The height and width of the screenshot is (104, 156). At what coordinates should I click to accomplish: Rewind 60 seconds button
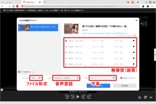point(67,97)
